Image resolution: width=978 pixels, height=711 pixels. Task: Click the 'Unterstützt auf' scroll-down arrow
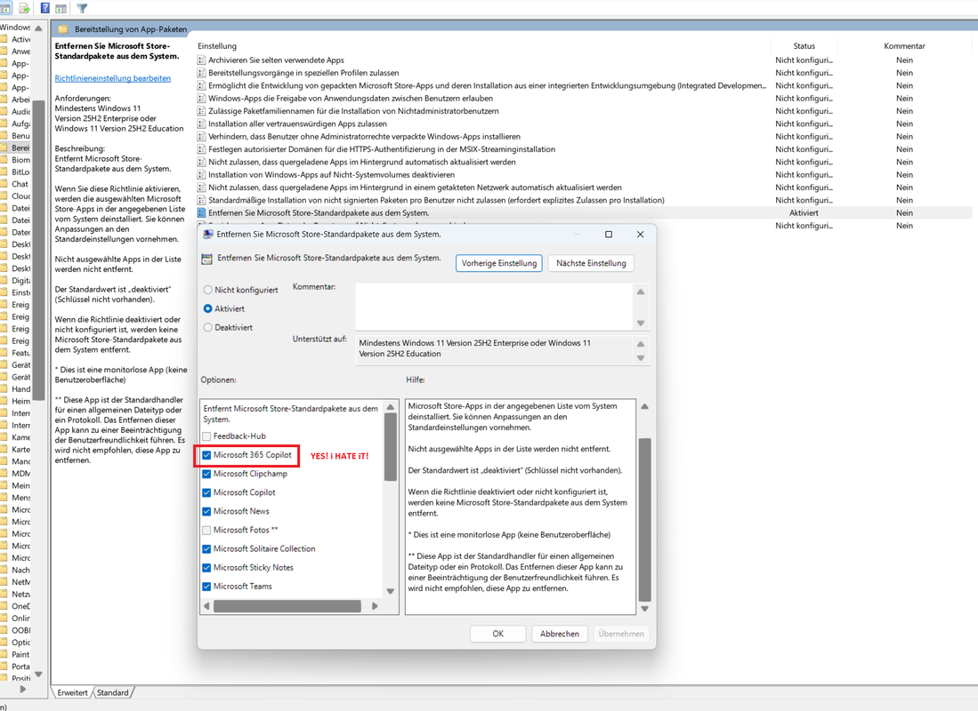(641, 358)
